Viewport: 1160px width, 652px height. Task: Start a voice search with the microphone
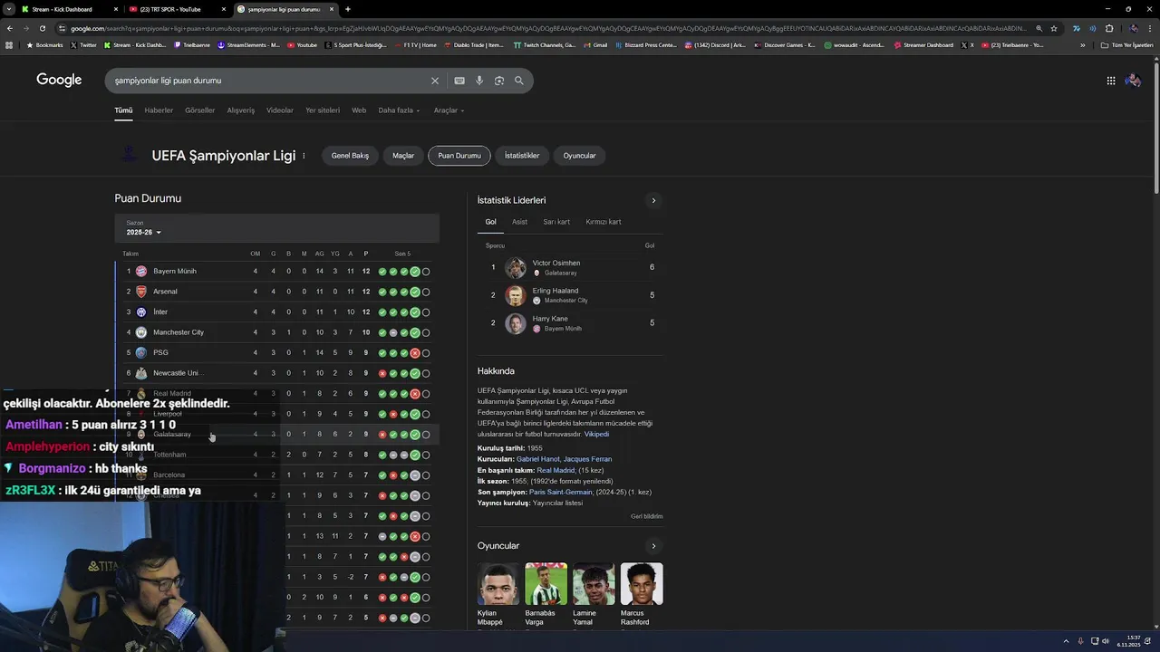[479, 81]
